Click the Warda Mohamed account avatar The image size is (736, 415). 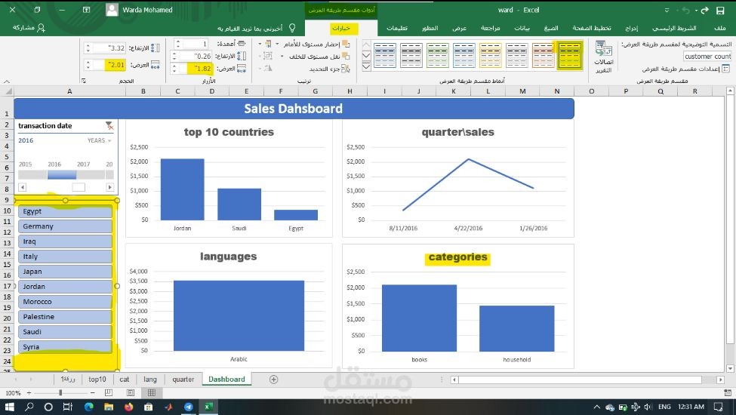click(112, 10)
